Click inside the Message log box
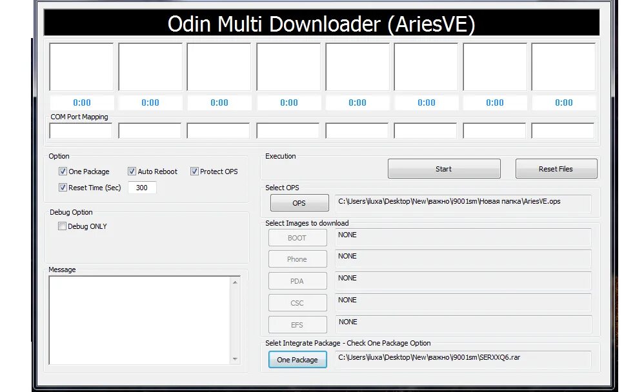 click(139, 320)
